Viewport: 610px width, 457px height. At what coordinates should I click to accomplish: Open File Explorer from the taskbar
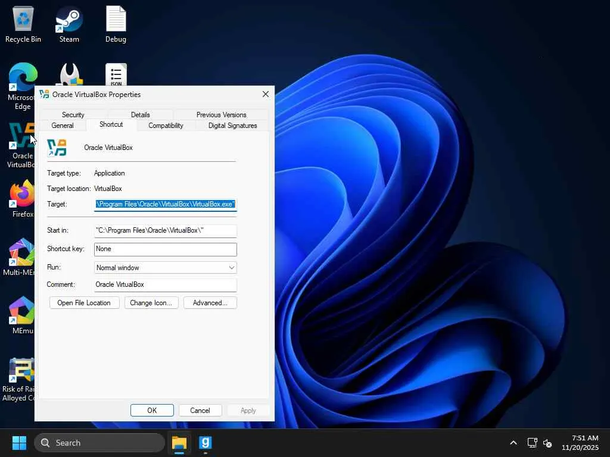[179, 443]
